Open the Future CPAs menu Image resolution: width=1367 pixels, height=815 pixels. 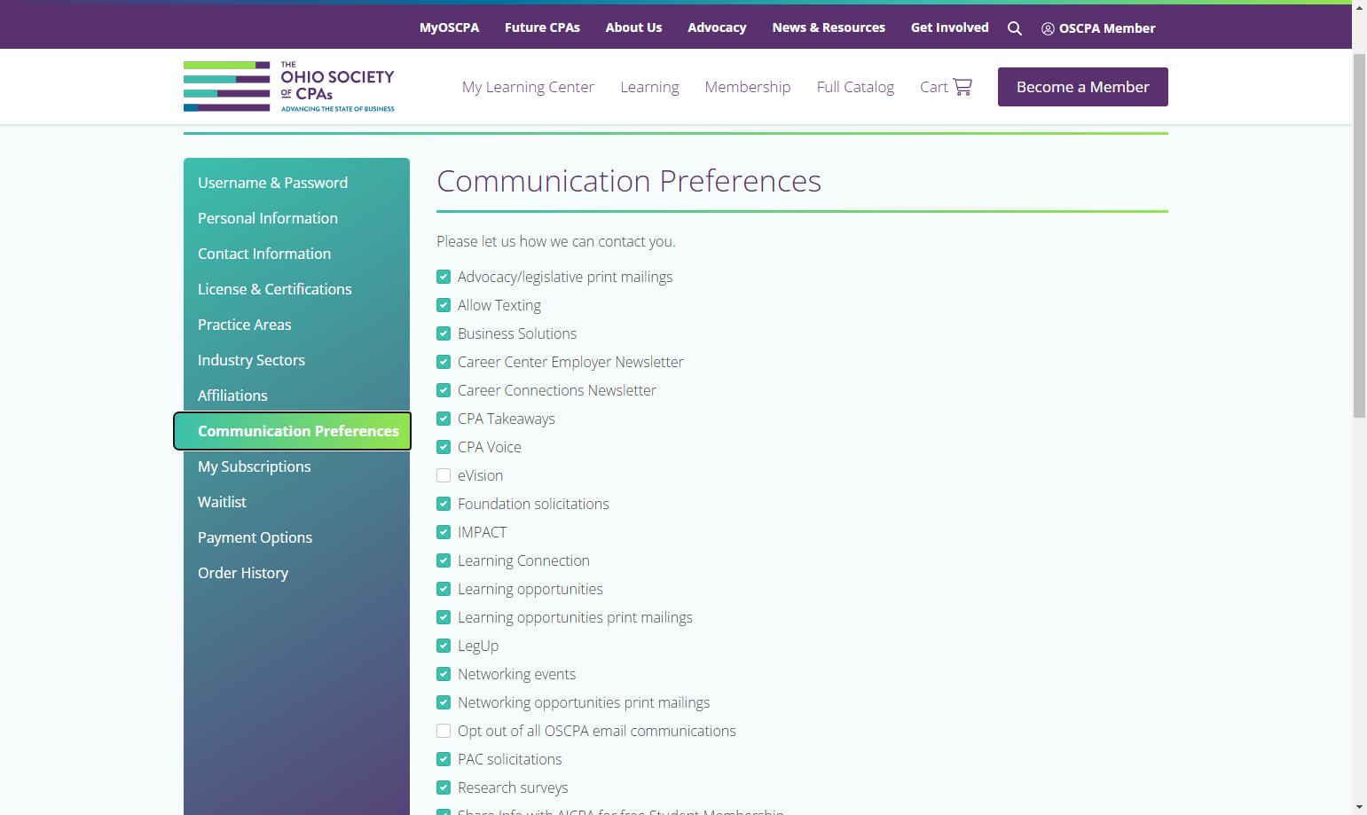542,27
